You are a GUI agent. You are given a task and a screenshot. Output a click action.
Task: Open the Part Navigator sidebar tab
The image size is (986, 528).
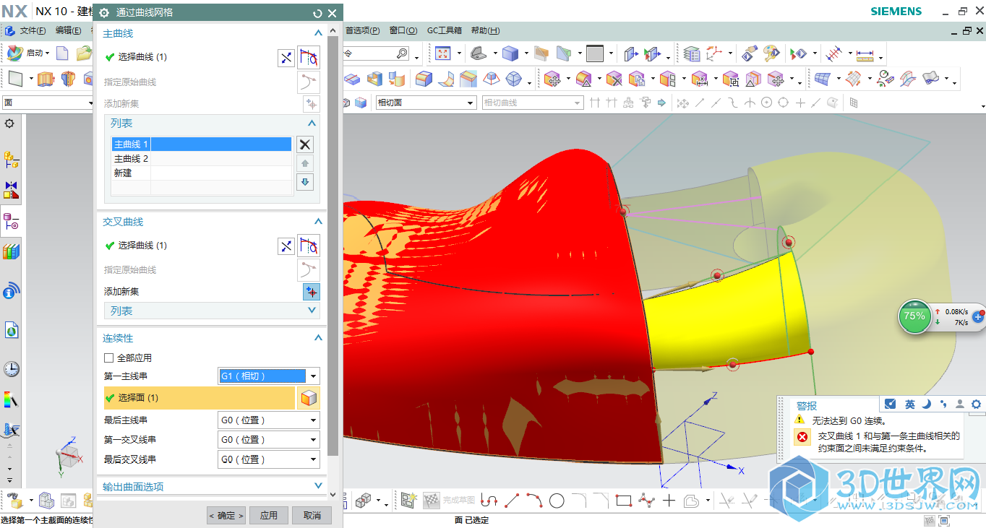pyautogui.click(x=11, y=222)
